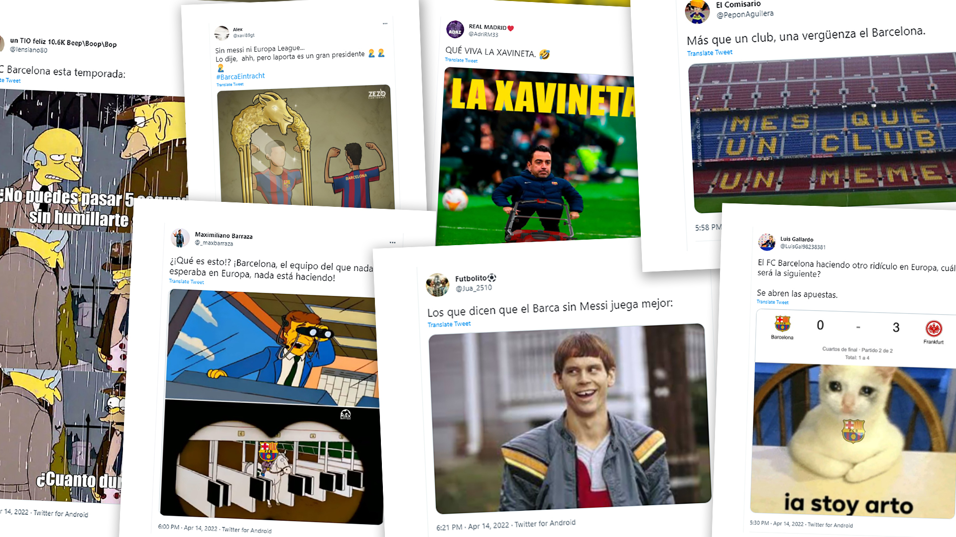
Task: Click the @Jua_2510 username handle
Action: point(474,288)
